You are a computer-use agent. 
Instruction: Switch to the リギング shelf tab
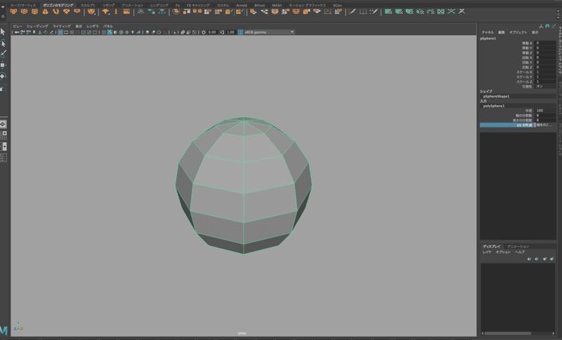pos(108,6)
